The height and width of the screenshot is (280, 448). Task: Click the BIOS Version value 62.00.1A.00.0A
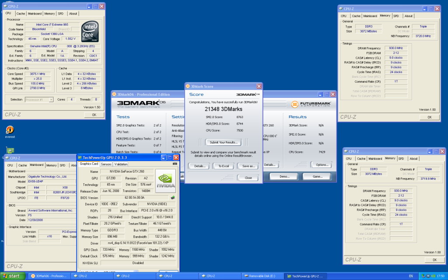coord(135,197)
